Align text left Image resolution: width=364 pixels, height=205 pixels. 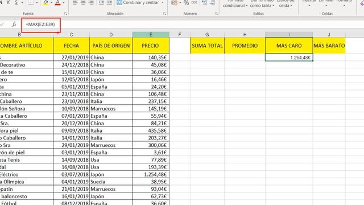point(75,2)
